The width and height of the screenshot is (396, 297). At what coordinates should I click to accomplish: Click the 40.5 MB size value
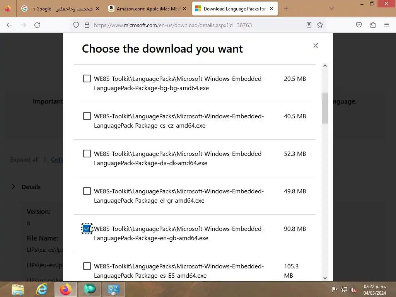295,116
